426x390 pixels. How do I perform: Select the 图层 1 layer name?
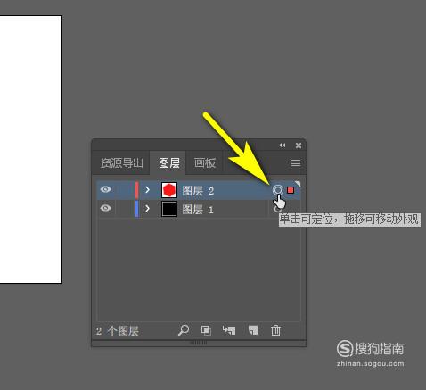pos(198,210)
